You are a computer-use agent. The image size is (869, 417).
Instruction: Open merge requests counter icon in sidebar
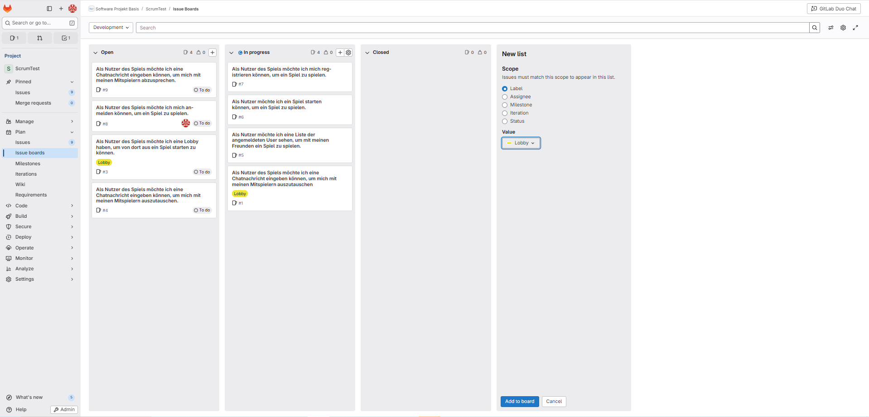(x=40, y=38)
